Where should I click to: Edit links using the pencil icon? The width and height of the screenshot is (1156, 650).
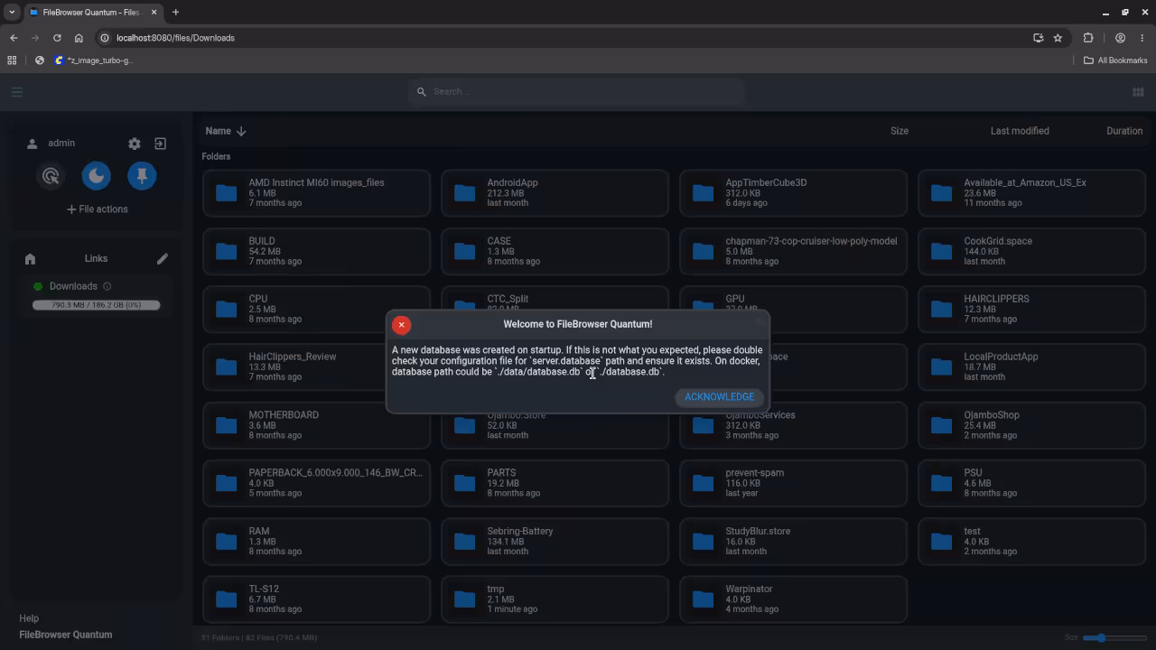tap(163, 259)
